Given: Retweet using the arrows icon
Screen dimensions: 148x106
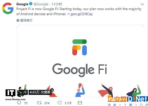Looking at the screenshot, I should (39, 103).
